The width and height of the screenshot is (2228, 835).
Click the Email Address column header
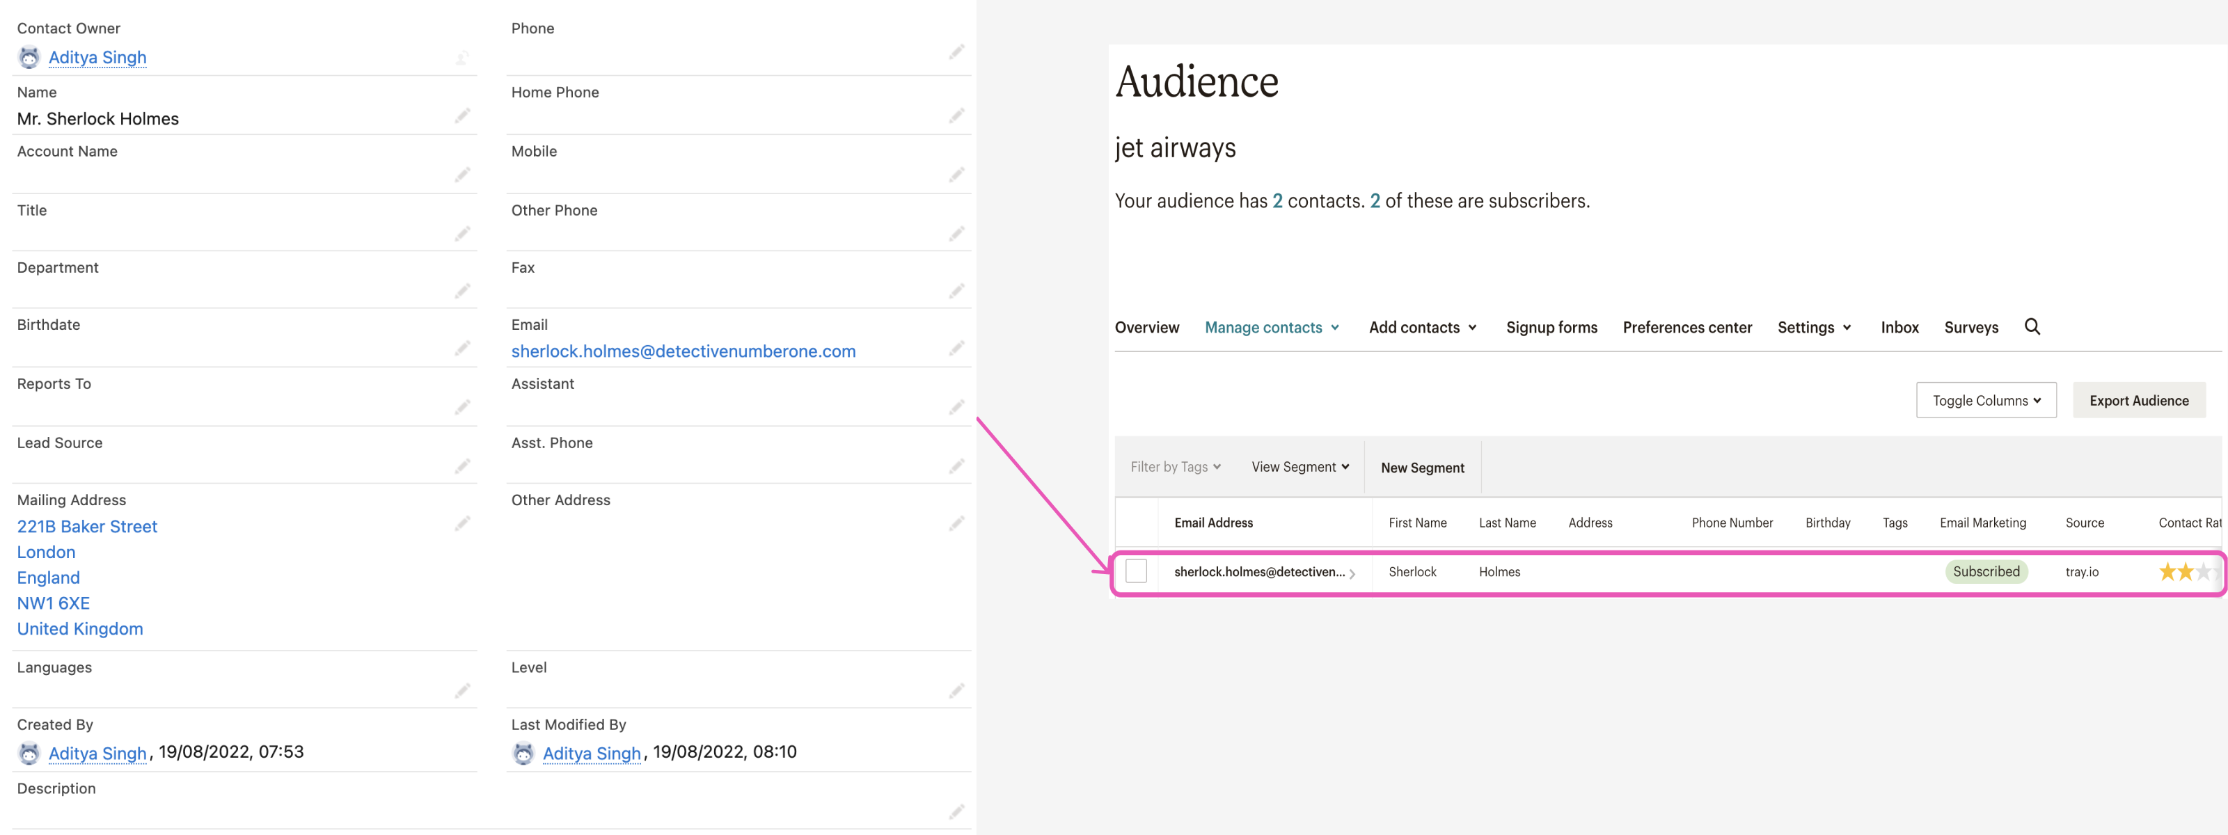click(x=1212, y=523)
